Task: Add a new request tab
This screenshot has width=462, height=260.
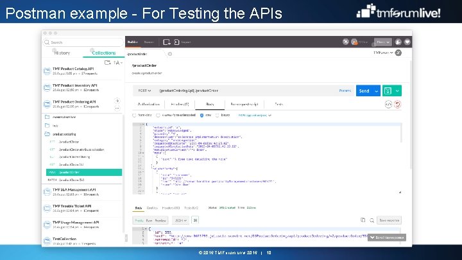Action: [x=170, y=54]
